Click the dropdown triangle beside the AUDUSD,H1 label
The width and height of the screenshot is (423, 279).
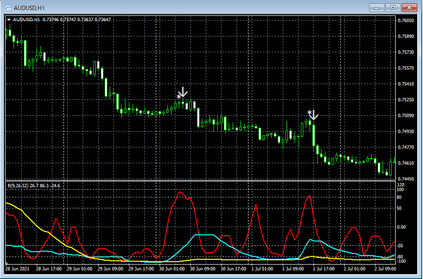9,20
